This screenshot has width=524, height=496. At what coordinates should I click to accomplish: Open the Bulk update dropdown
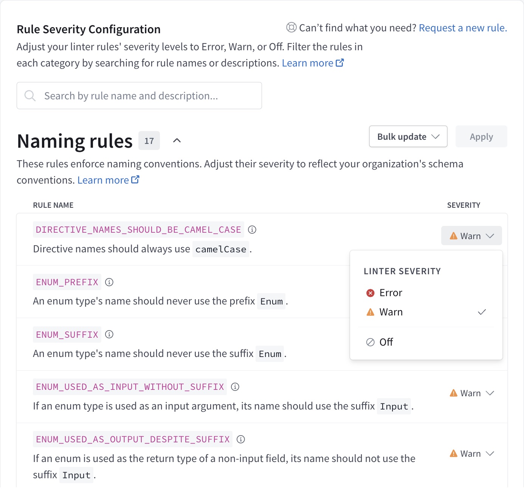(408, 136)
